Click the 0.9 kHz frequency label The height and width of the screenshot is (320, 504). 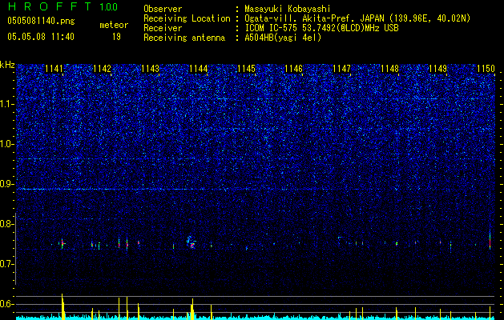(6, 184)
